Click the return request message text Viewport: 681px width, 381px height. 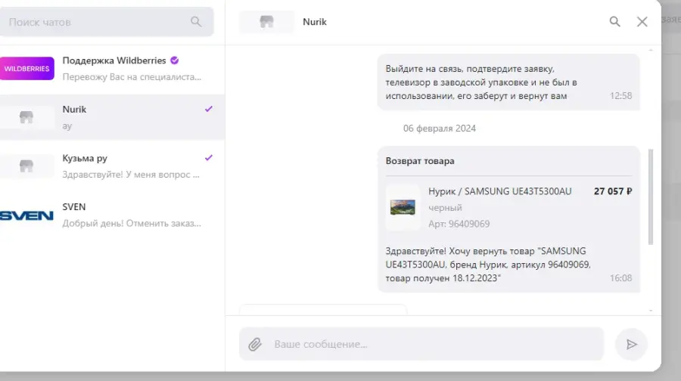pos(488,265)
